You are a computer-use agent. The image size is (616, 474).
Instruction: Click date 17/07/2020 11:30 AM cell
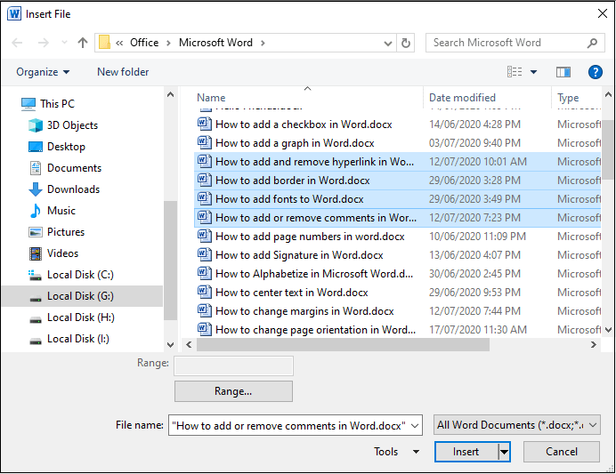(478, 330)
